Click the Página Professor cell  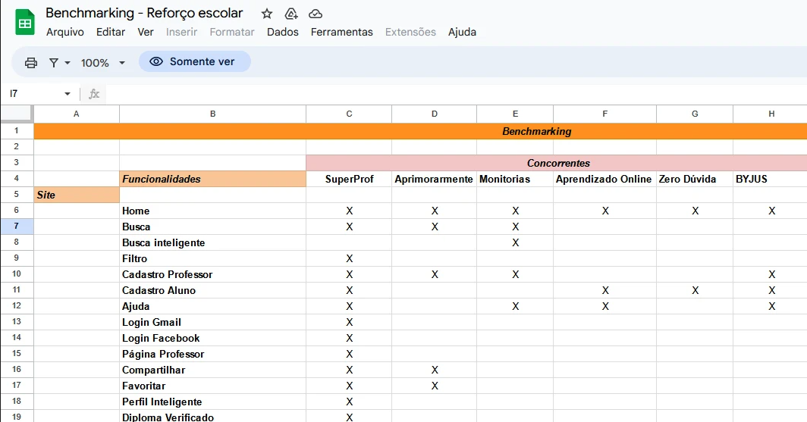pyautogui.click(x=212, y=354)
